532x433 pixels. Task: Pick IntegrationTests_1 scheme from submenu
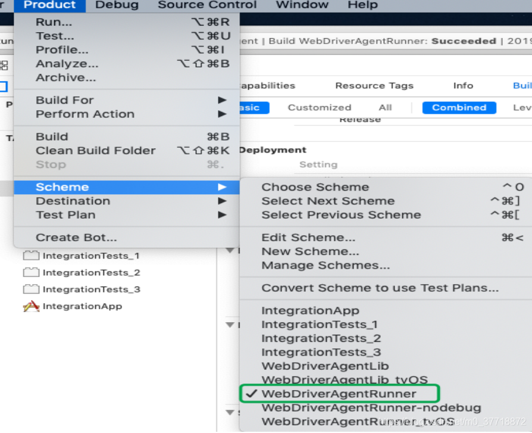click(386, 325)
